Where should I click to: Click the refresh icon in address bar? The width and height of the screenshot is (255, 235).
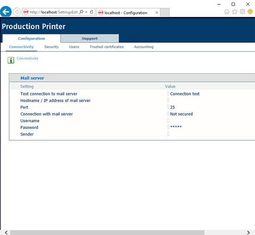[x=92, y=12]
